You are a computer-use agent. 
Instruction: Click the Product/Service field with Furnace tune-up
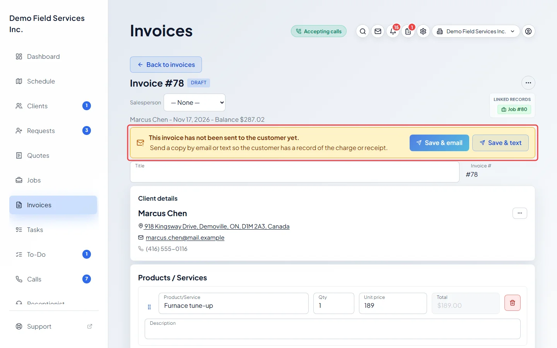coord(234,303)
